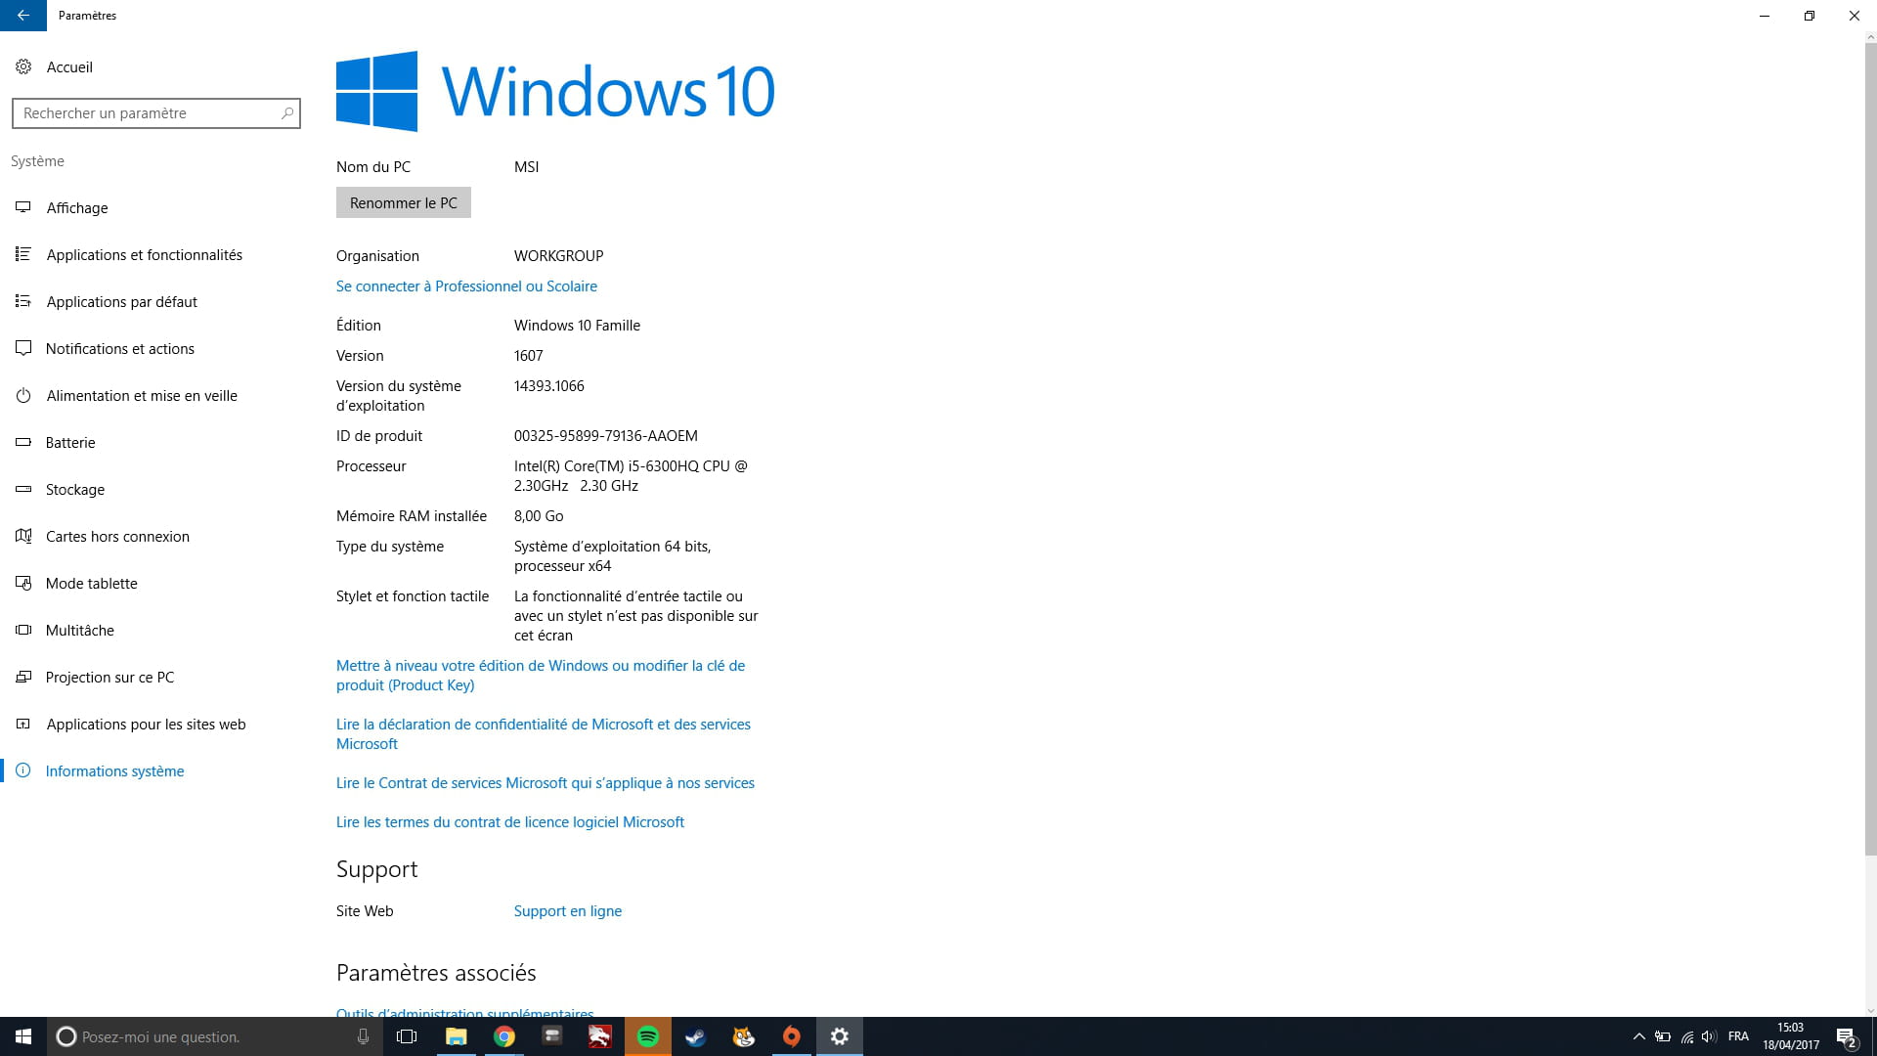Image resolution: width=1877 pixels, height=1056 pixels.
Task: Click the Accueil label in the sidebar
Action: point(69,66)
